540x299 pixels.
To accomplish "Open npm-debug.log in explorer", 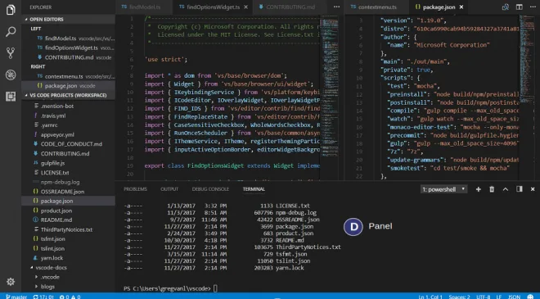I will (x=68, y=182).
